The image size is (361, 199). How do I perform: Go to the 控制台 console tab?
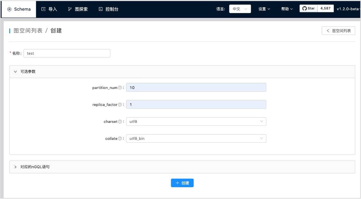pos(108,9)
